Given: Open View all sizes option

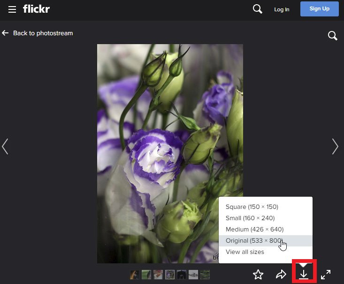Looking at the screenshot, I should (x=245, y=252).
